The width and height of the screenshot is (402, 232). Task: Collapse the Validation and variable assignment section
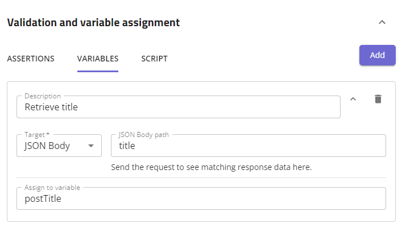point(382,23)
